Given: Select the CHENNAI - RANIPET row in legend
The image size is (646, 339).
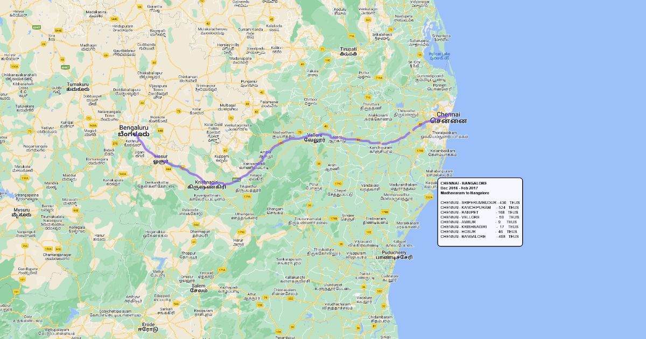Looking at the screenshot, I should pos(479,212).
